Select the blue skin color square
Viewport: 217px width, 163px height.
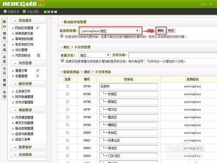(49, 12)
